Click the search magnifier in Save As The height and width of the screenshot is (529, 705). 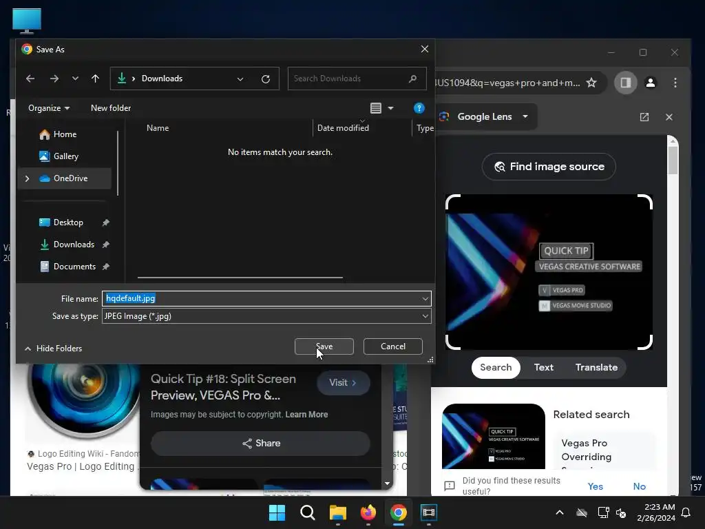point(413,79)
